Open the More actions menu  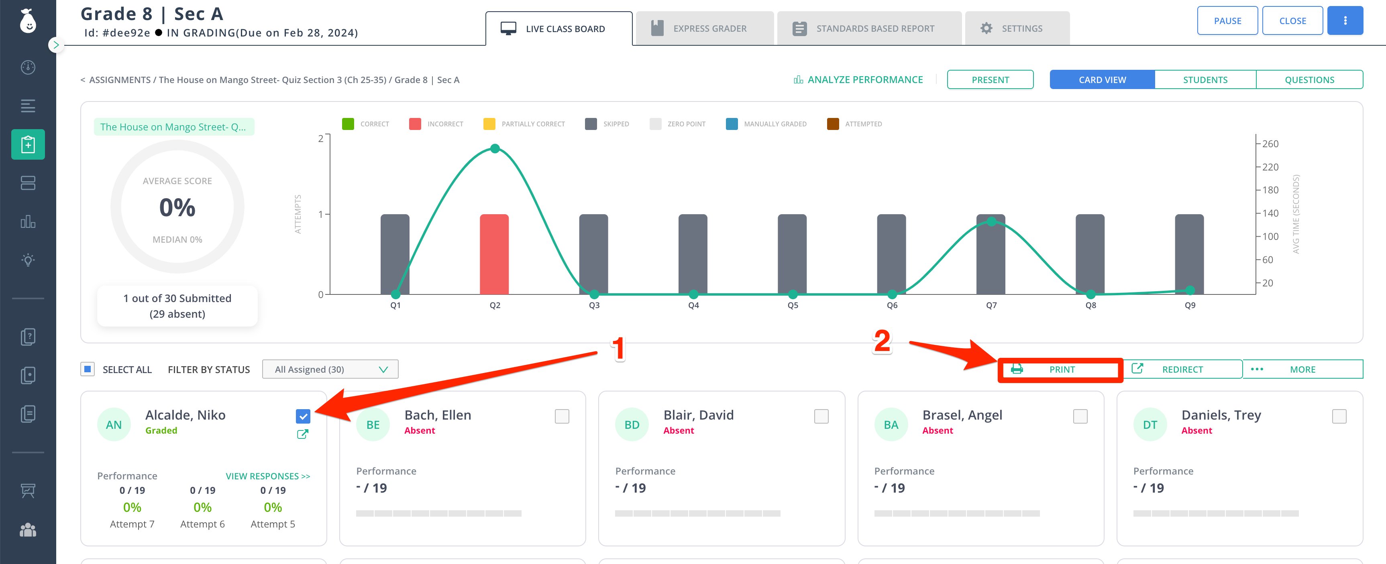(x=1302, y=369)
